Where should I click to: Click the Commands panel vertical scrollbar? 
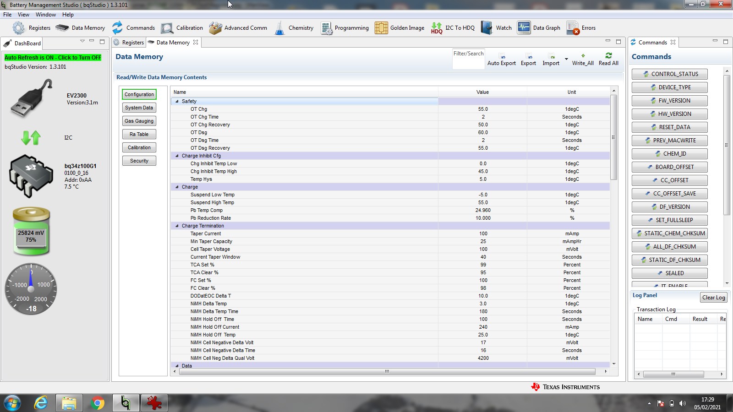pyautogui.click(x=727, y=145)
